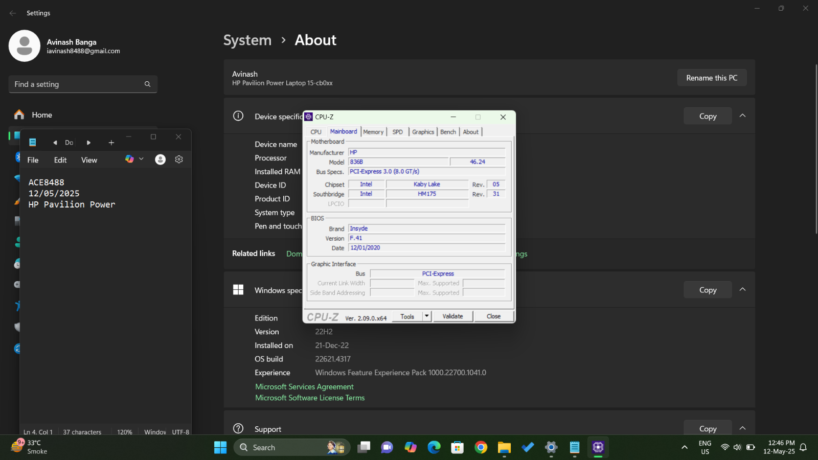This screenshot has height=460, width=818.
Task: Expand the Copilot dropdown chevron in Notepad
Action: tap(141, 159)
